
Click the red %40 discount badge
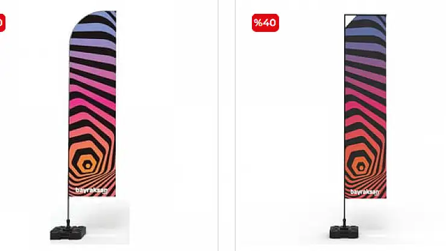(265, 23)
